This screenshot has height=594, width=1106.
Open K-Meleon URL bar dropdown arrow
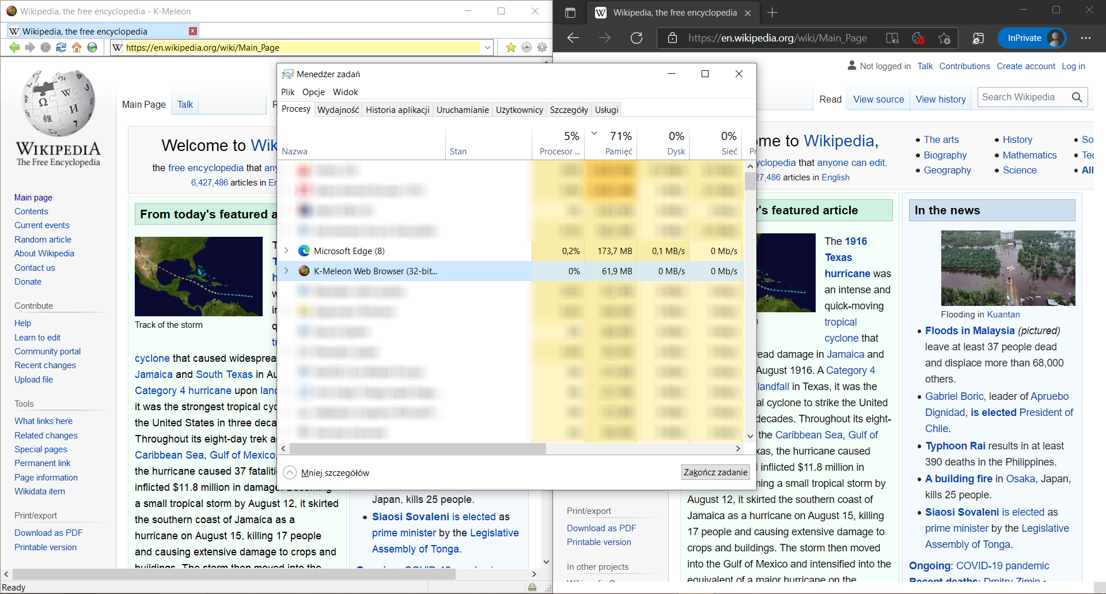[487, 48]
